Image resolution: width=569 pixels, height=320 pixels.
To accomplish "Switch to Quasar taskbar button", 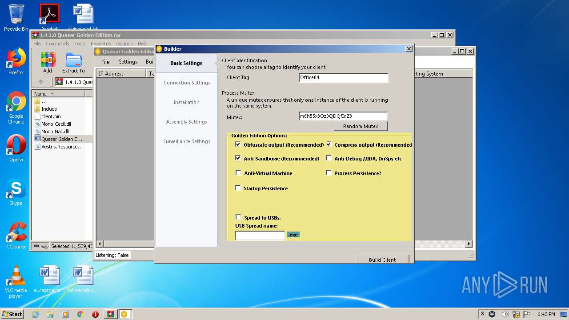I will pyautogui.click(x=125, y=314).
